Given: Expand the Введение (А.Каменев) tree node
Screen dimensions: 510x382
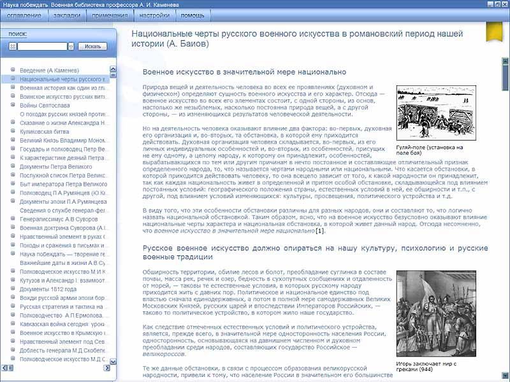Looking at the screenshot, I should 13,70.
